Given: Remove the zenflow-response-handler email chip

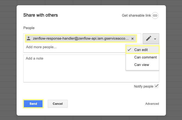Looking at the screenshot, I should pos(132,39).
